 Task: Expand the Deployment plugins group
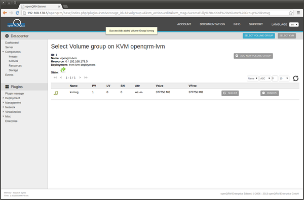pyautogui.click(x=4, y=98)
